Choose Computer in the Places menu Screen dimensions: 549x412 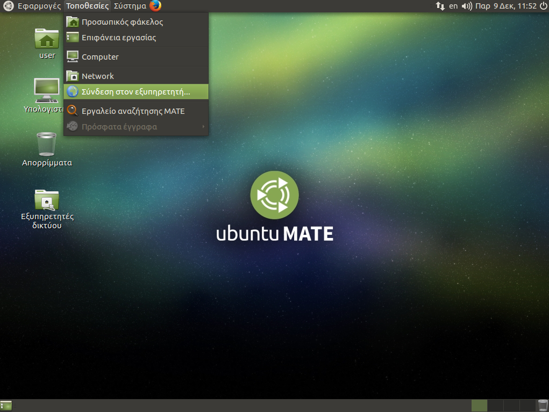pos(100,56)
